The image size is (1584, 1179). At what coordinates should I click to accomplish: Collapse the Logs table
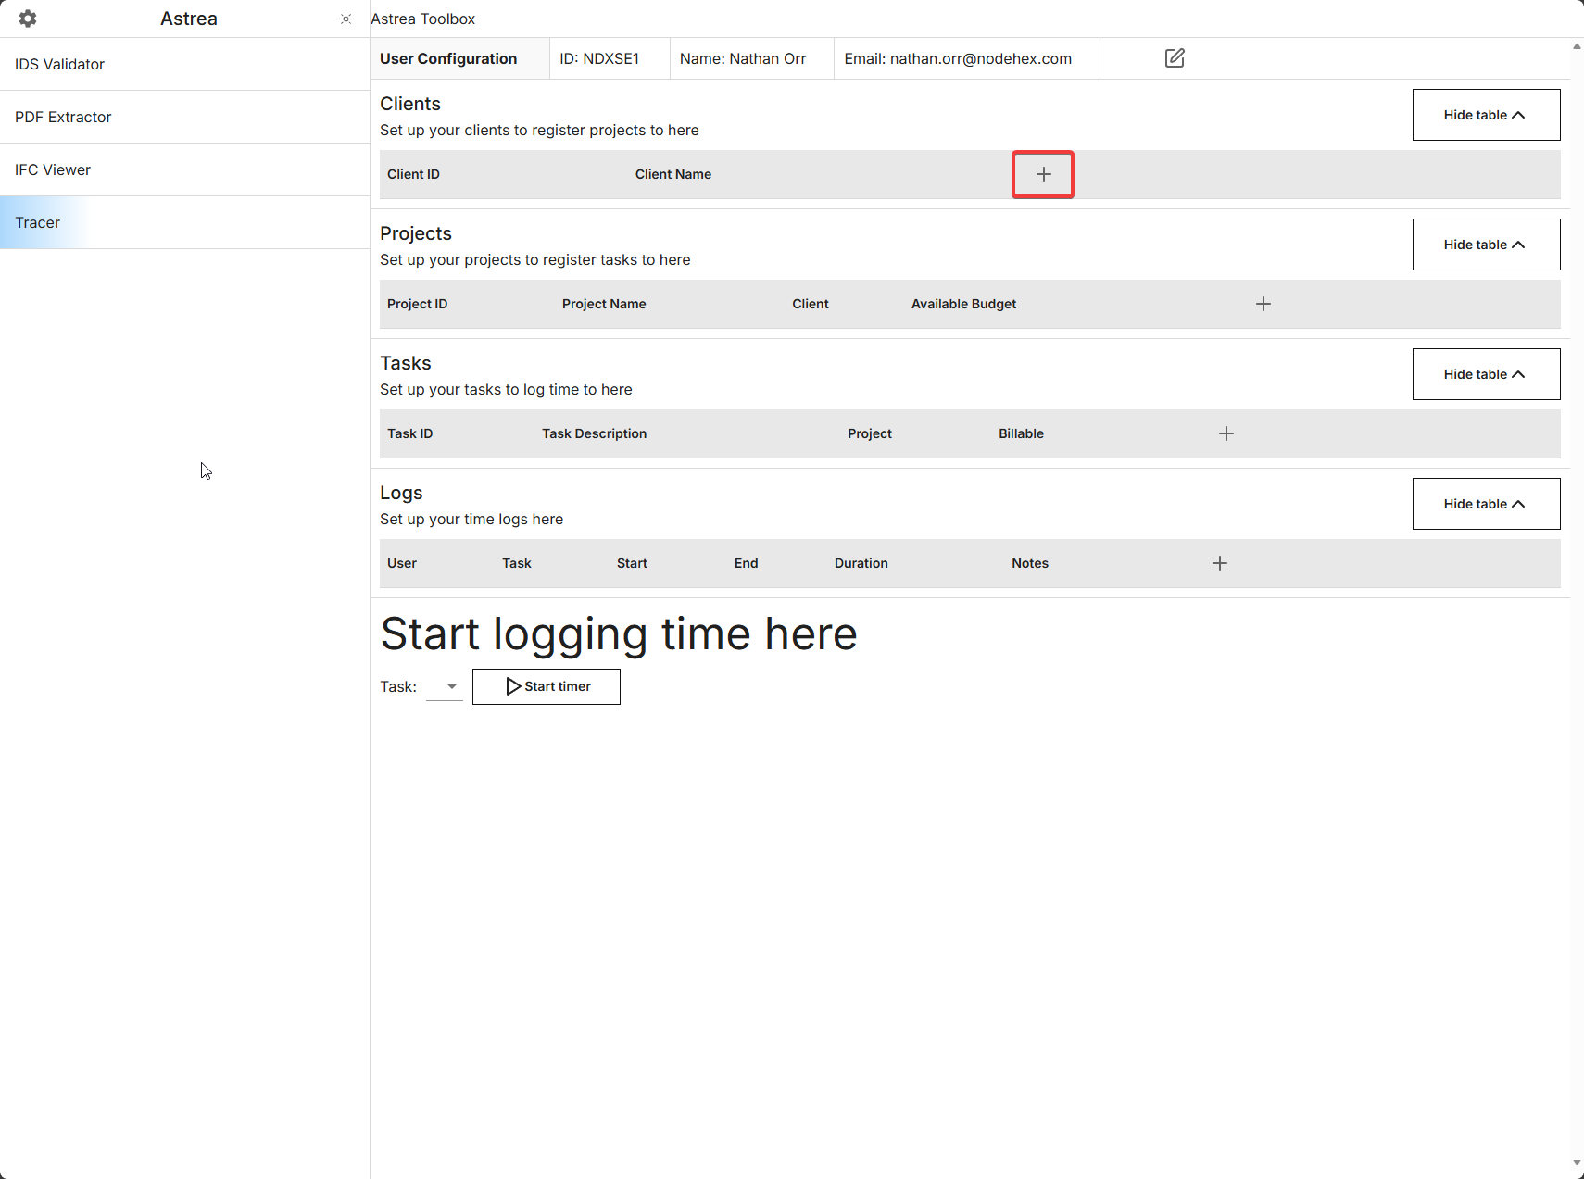coord(1485,504)
